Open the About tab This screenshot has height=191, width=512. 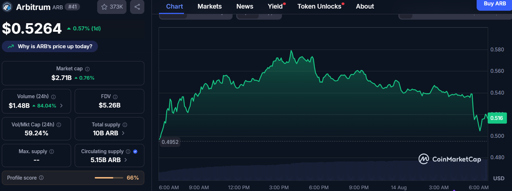point(365,6)
